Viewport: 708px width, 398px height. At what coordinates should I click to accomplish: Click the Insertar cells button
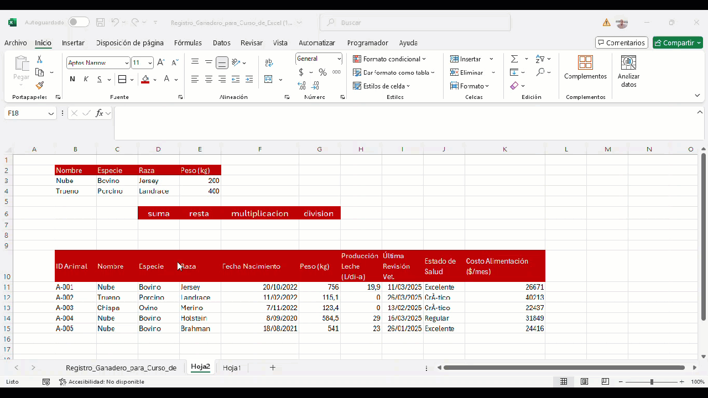tap(465, 59)
